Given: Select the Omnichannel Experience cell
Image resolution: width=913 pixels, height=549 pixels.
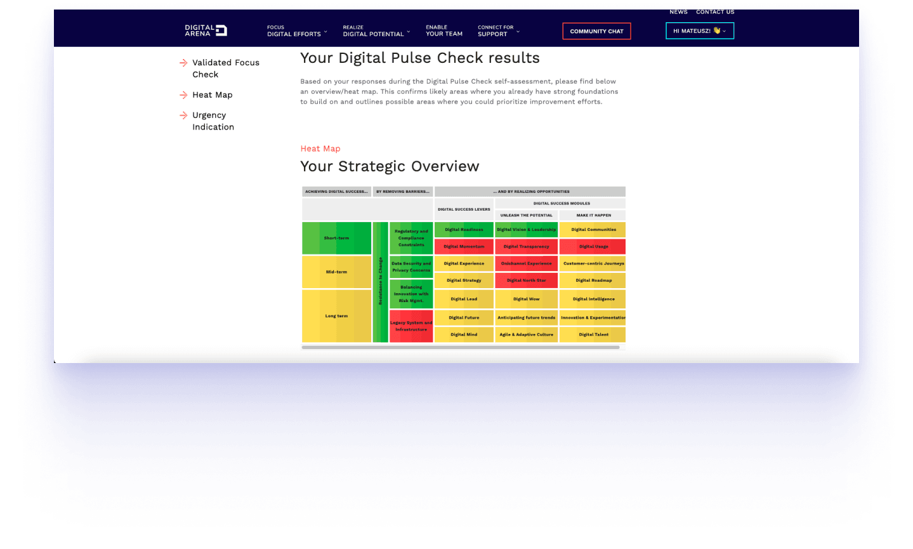Looking at the screenshot, I should click(526, 263).
